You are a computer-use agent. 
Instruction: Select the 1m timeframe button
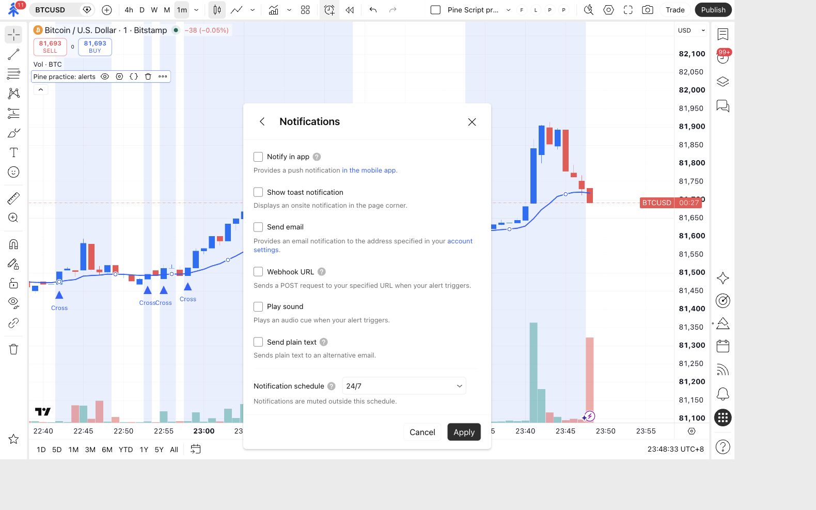[182, 10]
